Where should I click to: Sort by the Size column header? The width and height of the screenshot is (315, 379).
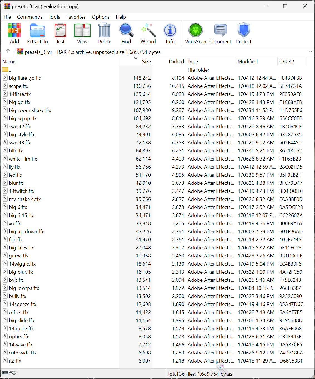pyautogui.click(x=136, y=62)
